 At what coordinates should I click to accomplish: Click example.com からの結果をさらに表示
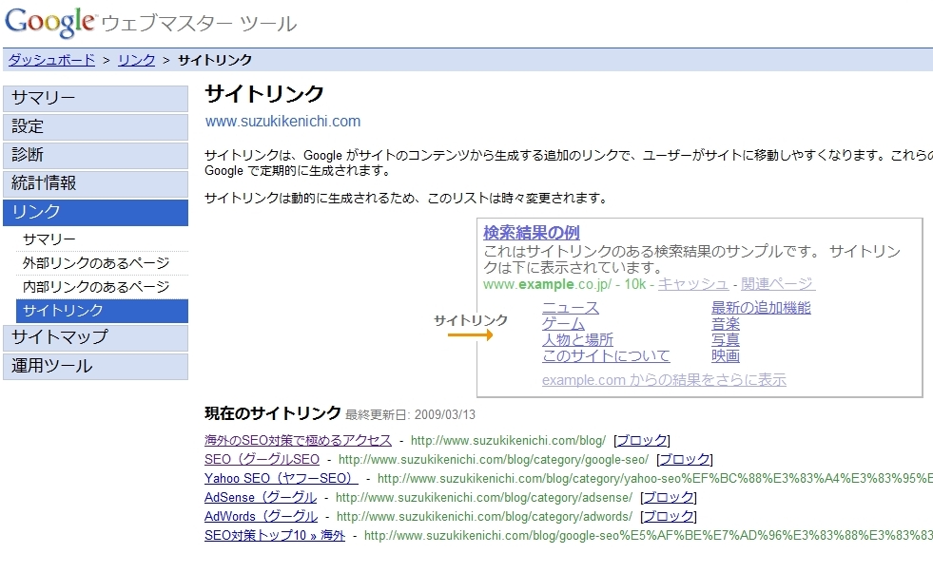click(x=664, y=380)
